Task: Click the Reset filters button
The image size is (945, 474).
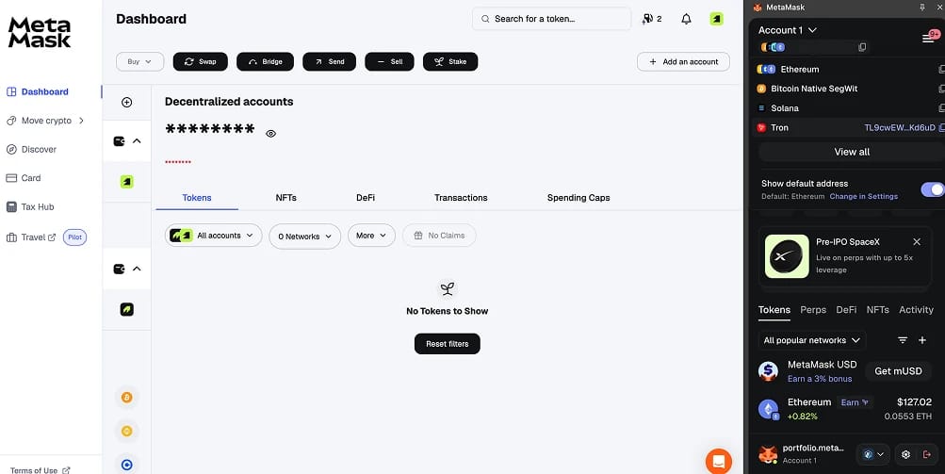Action: 448,344
